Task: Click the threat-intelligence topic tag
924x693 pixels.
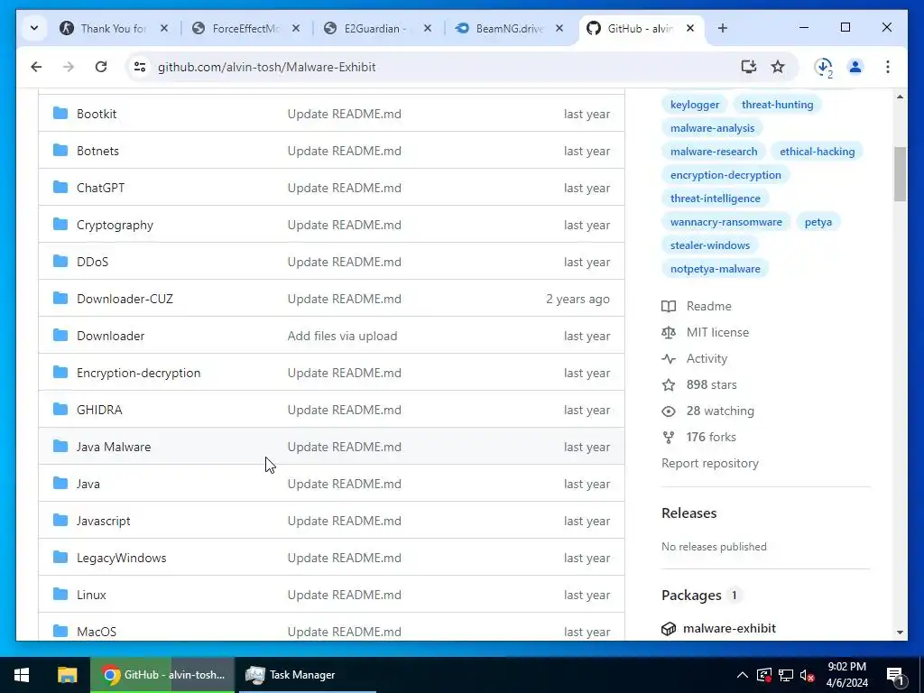Action: (x=716, y=198)
